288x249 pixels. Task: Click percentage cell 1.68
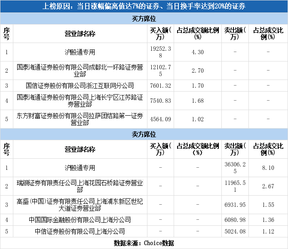(198, 101)
